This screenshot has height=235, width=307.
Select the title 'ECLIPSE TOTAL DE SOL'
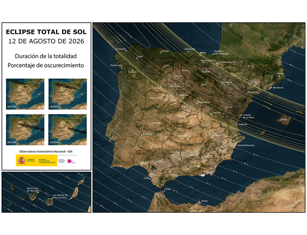click(x=46, y=32)
